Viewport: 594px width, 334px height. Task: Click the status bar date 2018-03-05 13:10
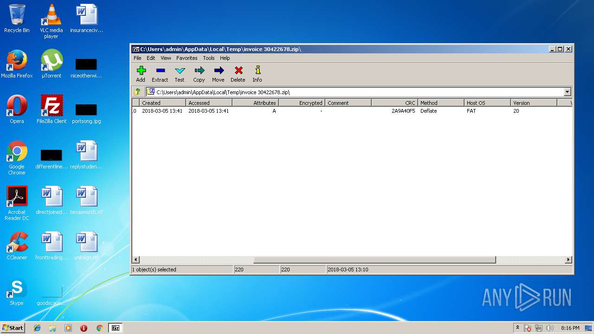click(x=348, y=270)
